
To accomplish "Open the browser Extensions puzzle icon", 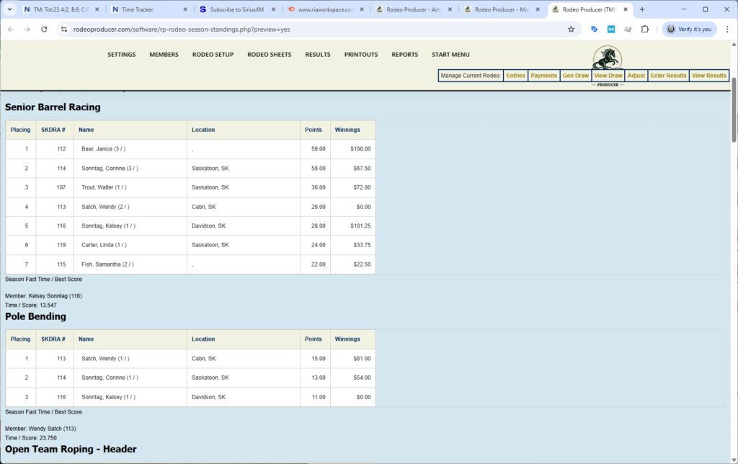I will pos(645,30).
